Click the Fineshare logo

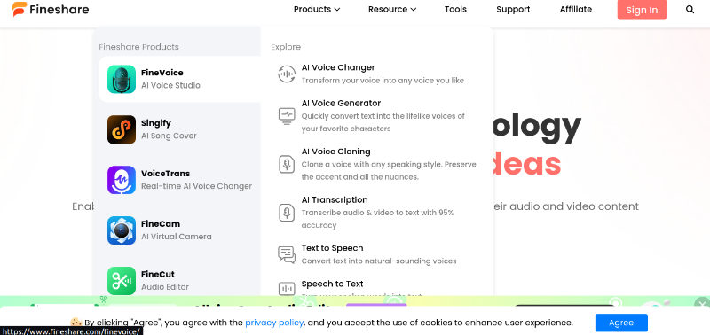(51, 9)
